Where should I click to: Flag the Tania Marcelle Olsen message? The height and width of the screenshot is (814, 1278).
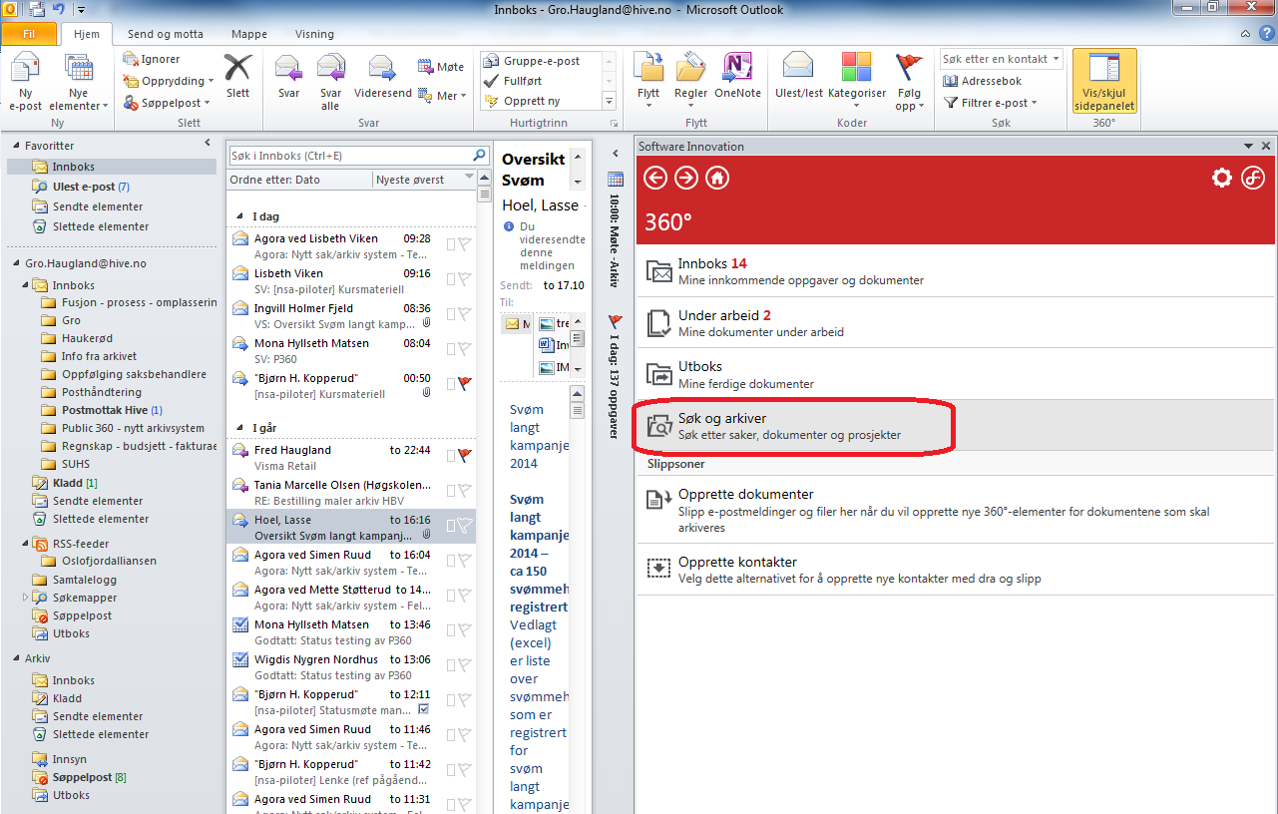[x=465, y=491]
